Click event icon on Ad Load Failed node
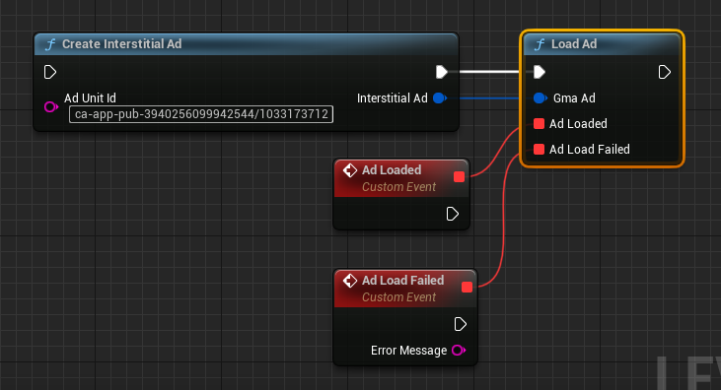721x390 pixels. click(x=349, y=281)
